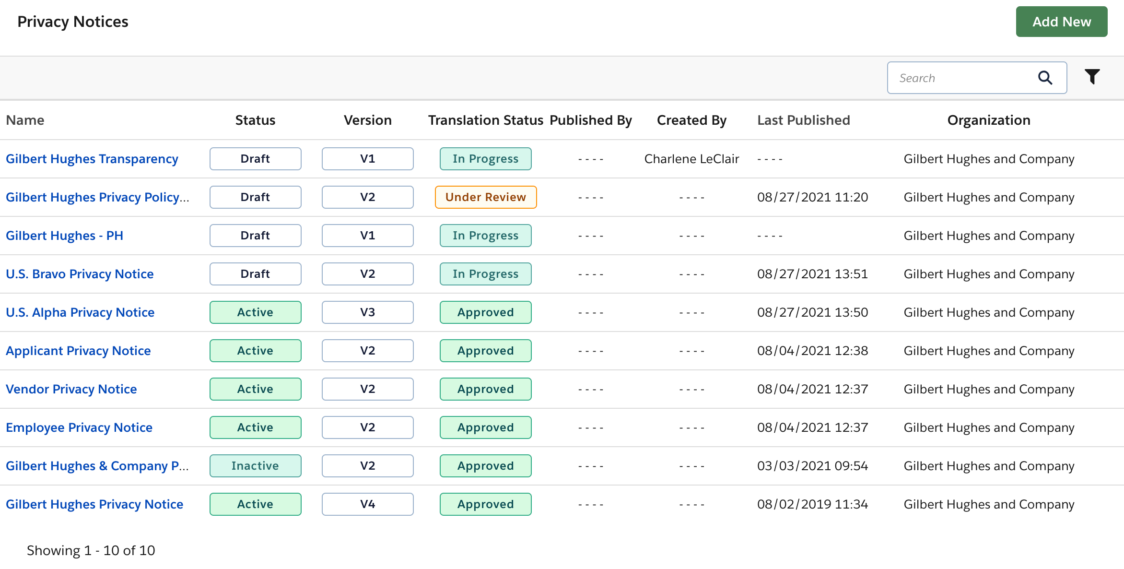Image resolution: width=1124 pixels, height=569 pixels.
Task: Click the V3 version chip
Action: coord(367,312)
